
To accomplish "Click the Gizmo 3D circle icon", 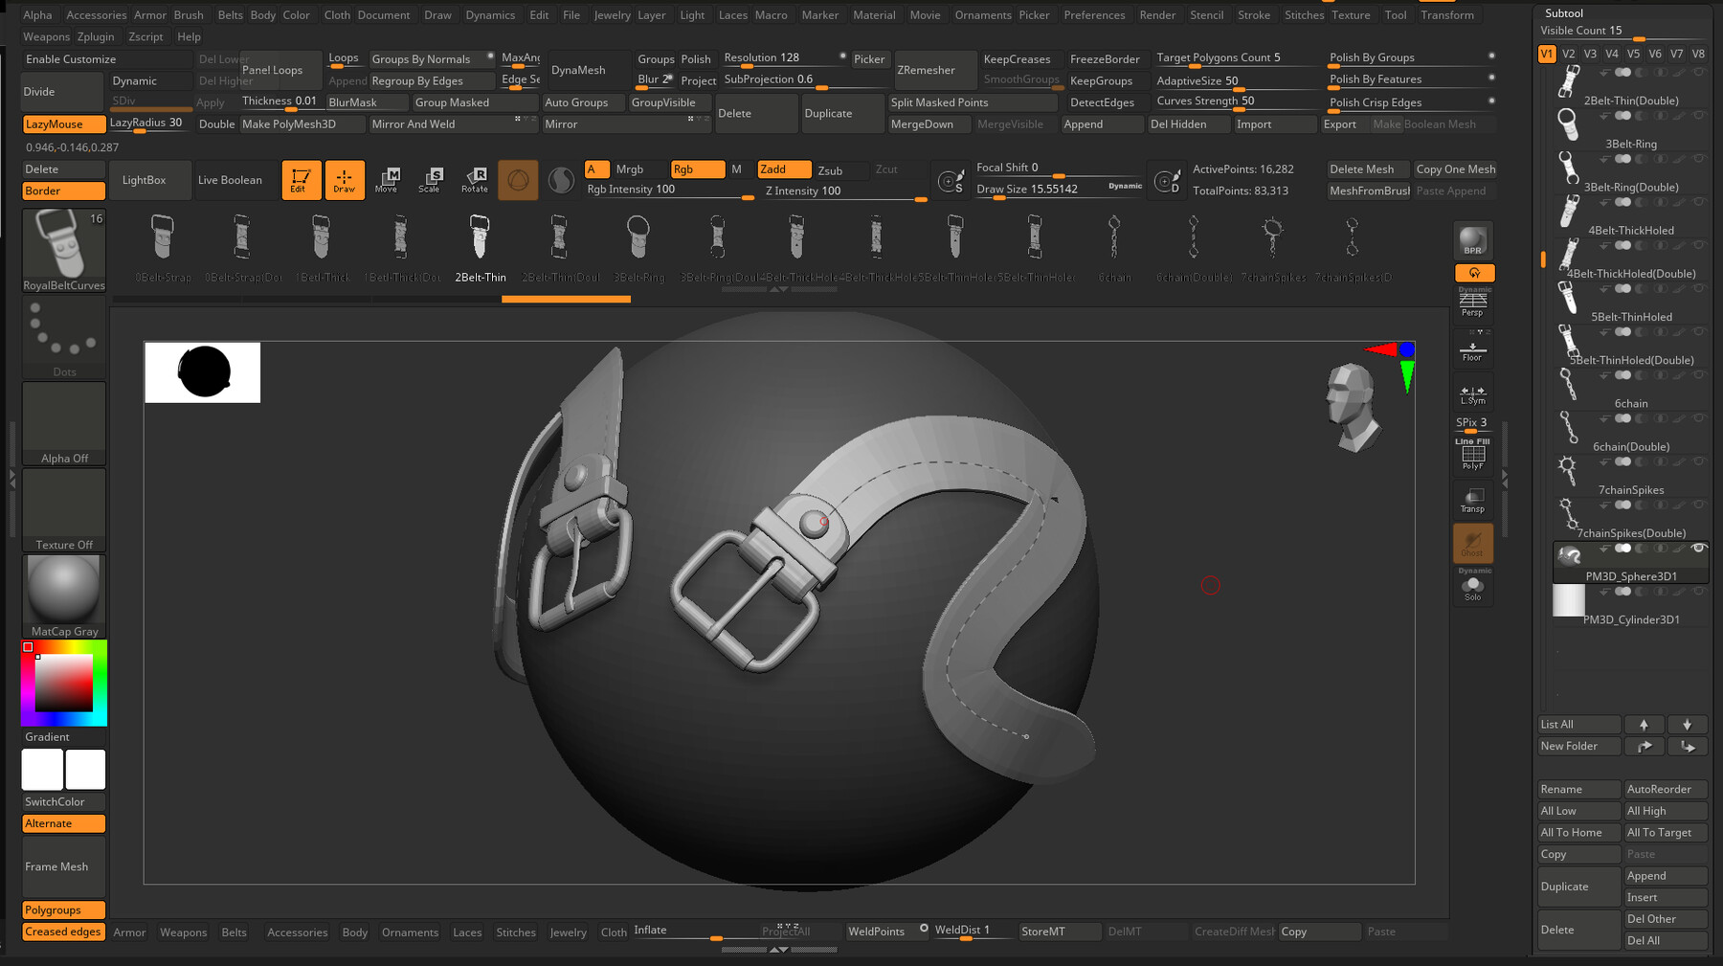I will click(518, 180).
